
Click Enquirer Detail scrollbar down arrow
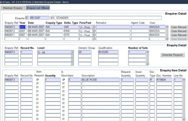click(x=167, y=39)
